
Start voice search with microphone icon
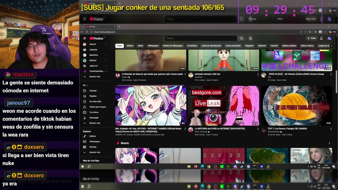coord(250,38)
